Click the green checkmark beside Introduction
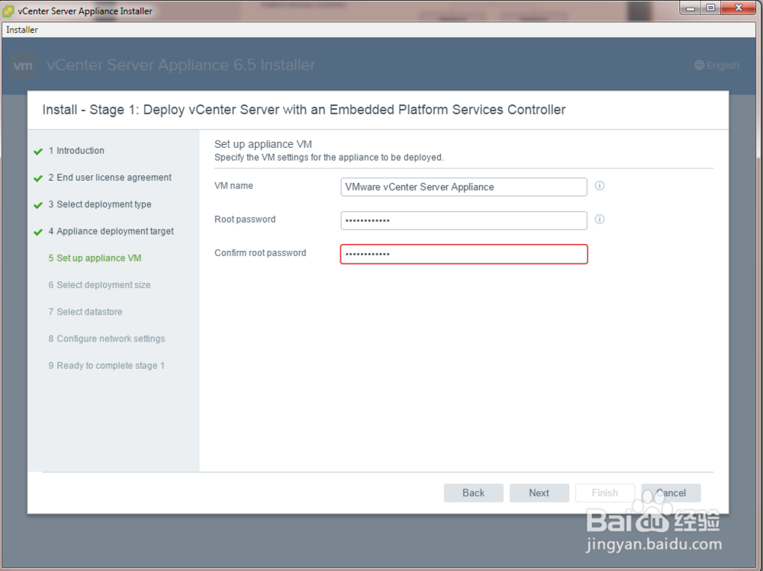763x571 pixels. click(x=38, y=151)
